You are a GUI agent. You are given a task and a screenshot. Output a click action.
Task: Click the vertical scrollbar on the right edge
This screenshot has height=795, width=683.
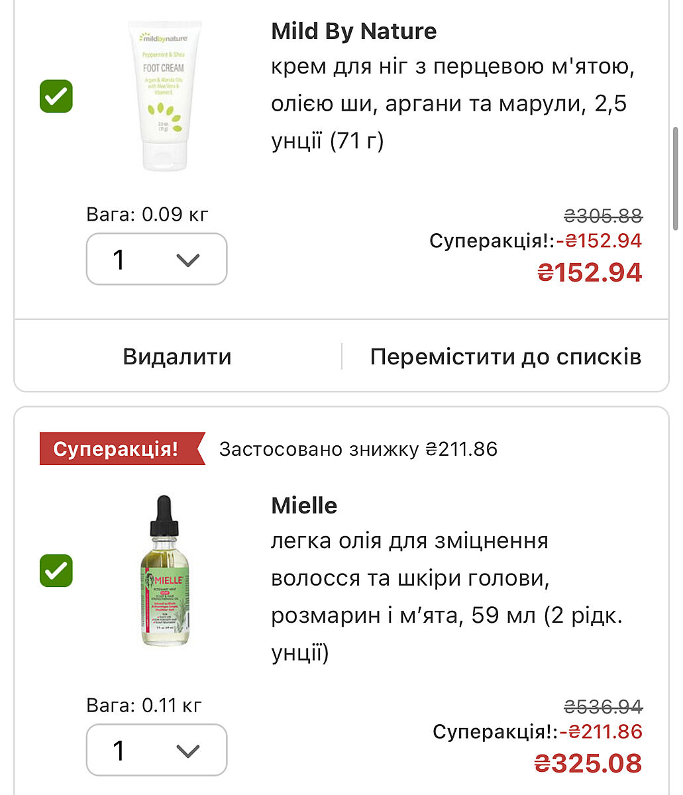pos(676,179)
